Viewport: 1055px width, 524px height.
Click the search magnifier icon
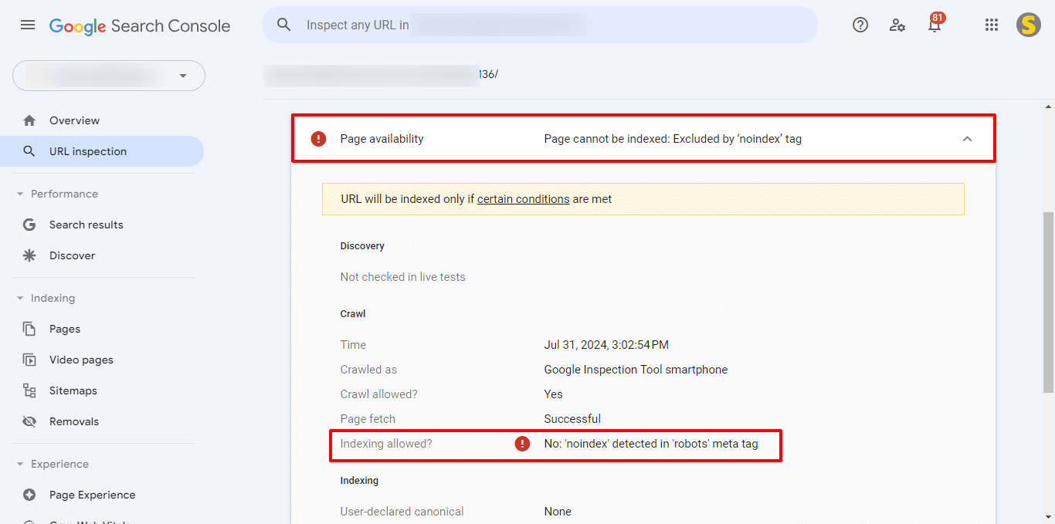[284, 25]
